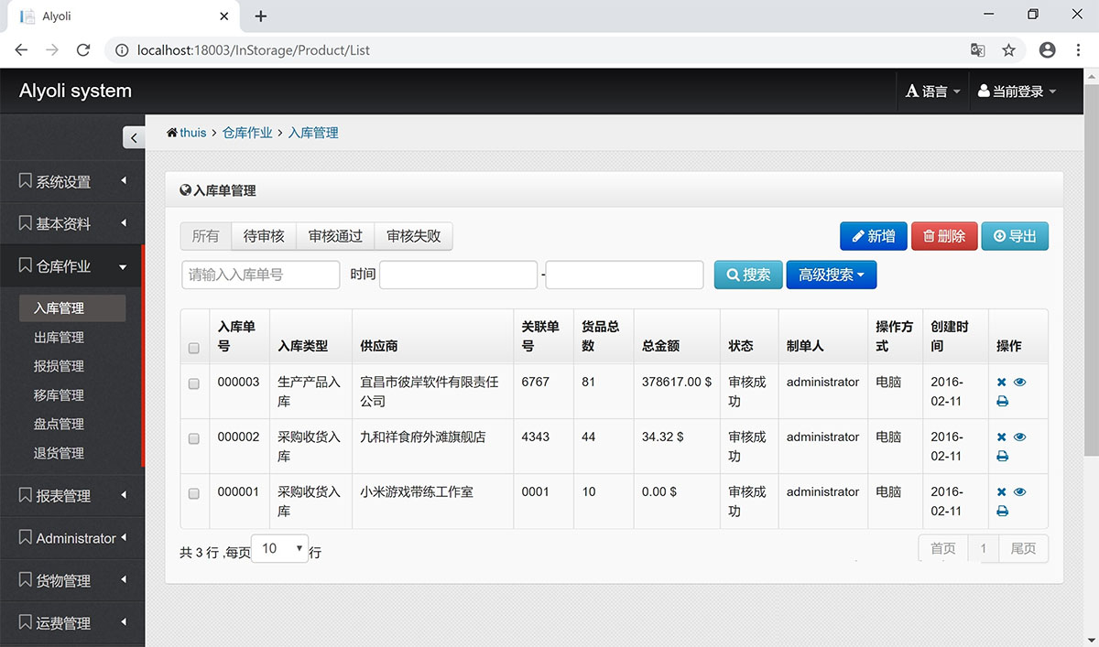Image resolution: width=1099 pixels, height=647 pixels.
Task: Tick the checkbox for order 000003
Action: pos(193,384)
